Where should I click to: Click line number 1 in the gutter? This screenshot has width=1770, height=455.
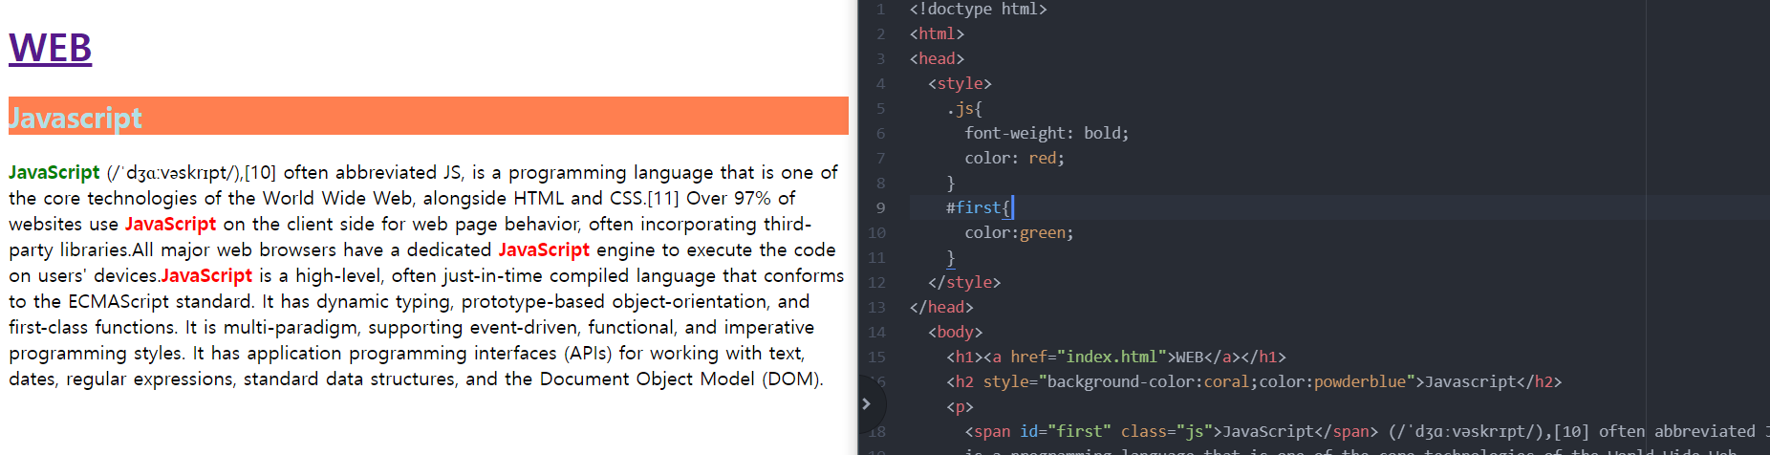[880, 10]
